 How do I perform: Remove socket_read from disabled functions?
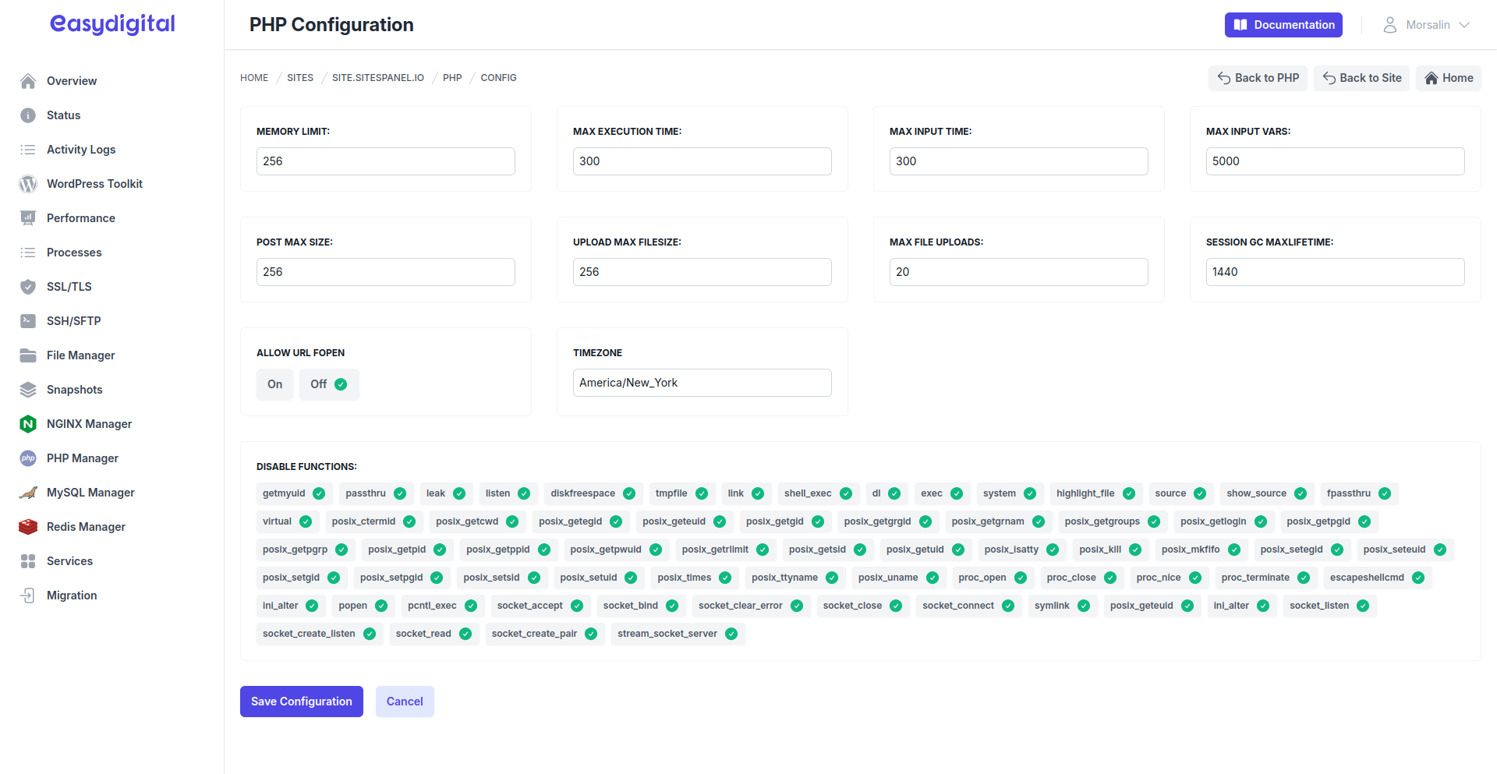coord(465,634)
